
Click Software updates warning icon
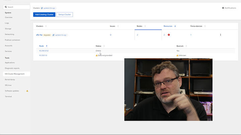click(x=27, y=91)
